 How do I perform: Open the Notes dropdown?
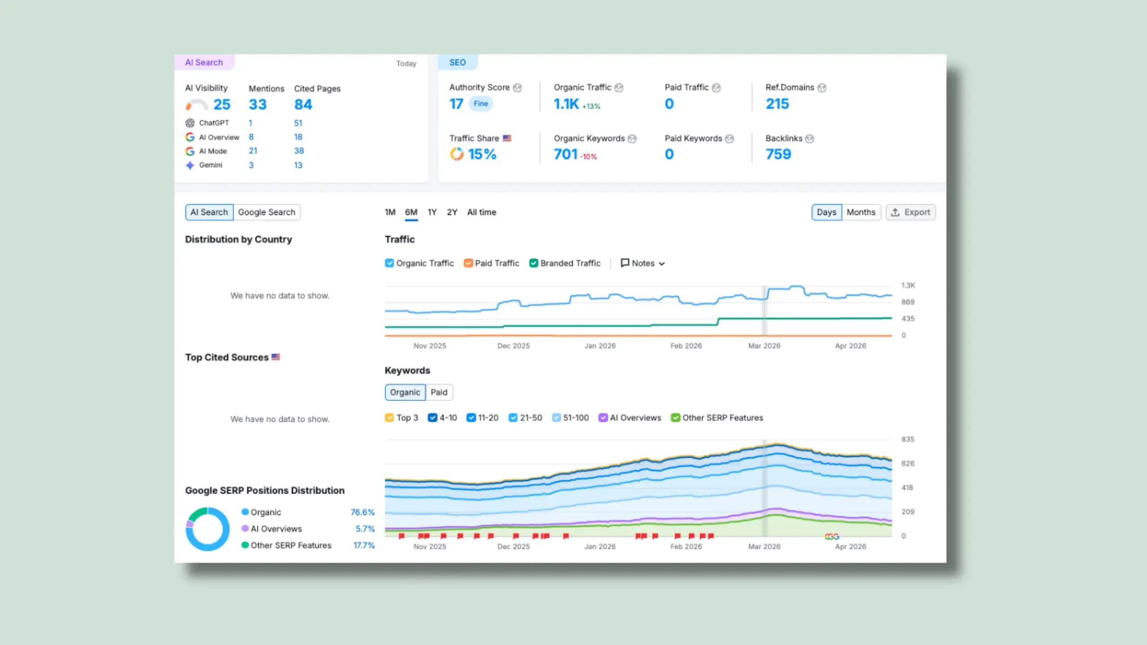pos(643,263)
